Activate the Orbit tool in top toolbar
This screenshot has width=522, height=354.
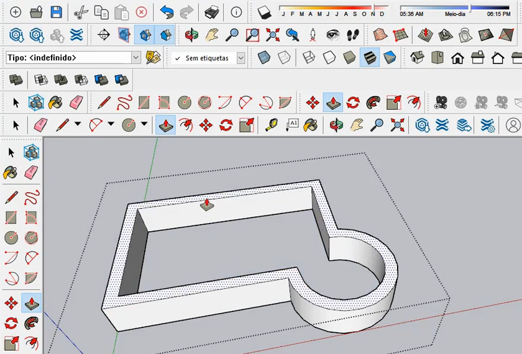(x=192, y=35)
